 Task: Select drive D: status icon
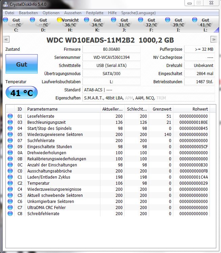[x=32, y=20]
